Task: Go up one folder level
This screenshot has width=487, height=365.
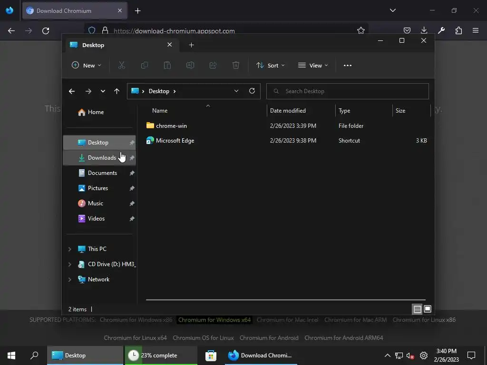Action: tap(117, 91)
